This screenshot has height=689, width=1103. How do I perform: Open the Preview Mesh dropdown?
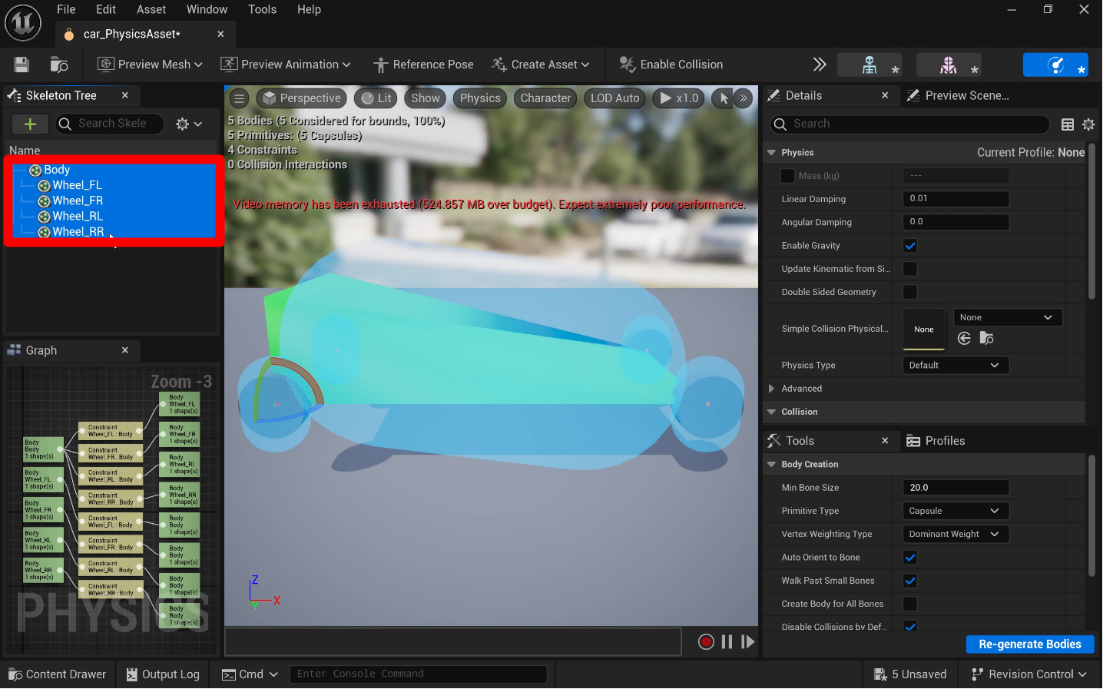(x=151, y=65)
